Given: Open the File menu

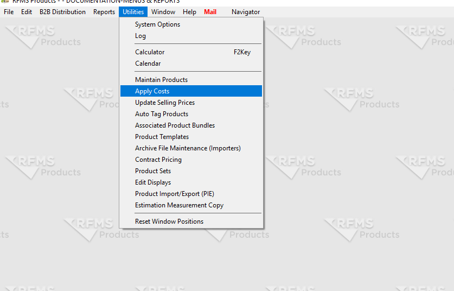Looking at the screenshot, I should pyautogui.click(x=9, y=12).
